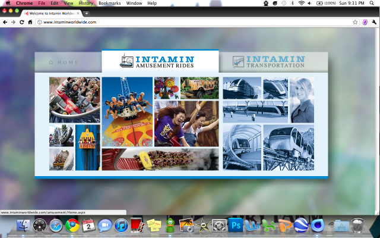Click the smiling blonde woman portrait
380x238 pixels.
tap(302, 100)
